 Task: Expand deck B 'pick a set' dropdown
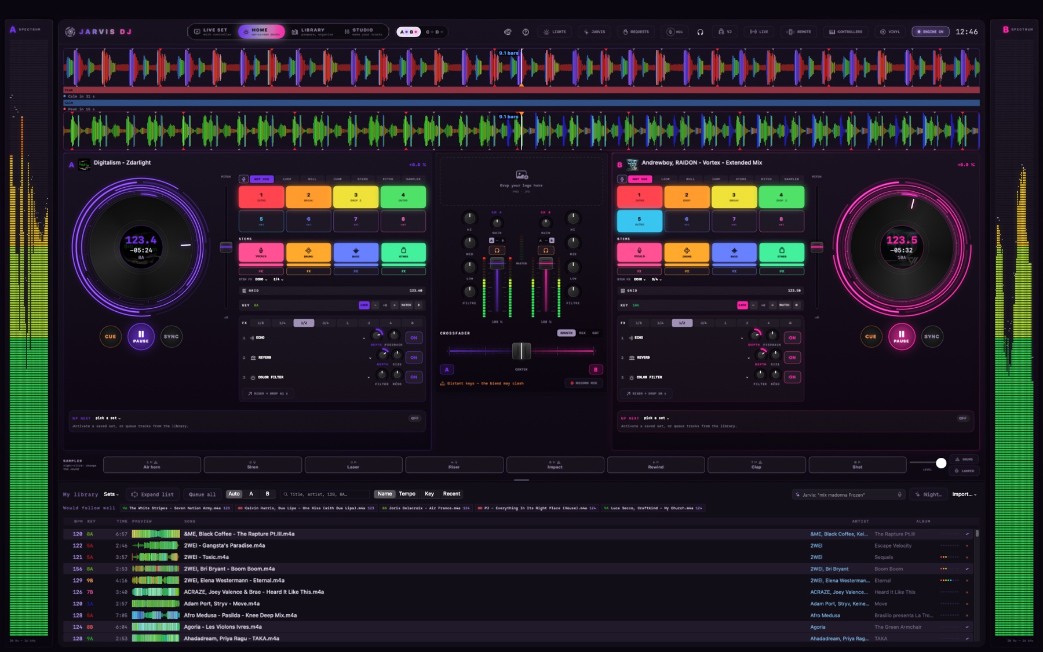(657, 418)
